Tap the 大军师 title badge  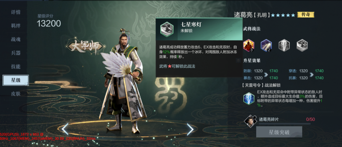coord(85,46)
